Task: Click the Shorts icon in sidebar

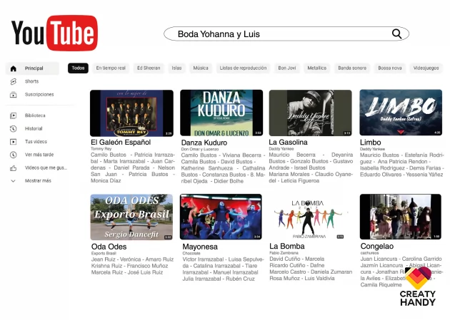Action: (13, 81)
